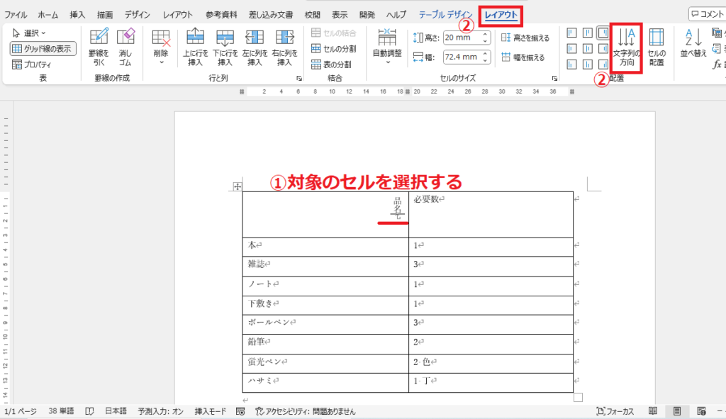The height and width of the screenshot is (419, 726).
Task: Set alignment to bottom left (下揃え 左)
Action: [x=572, y=65]
